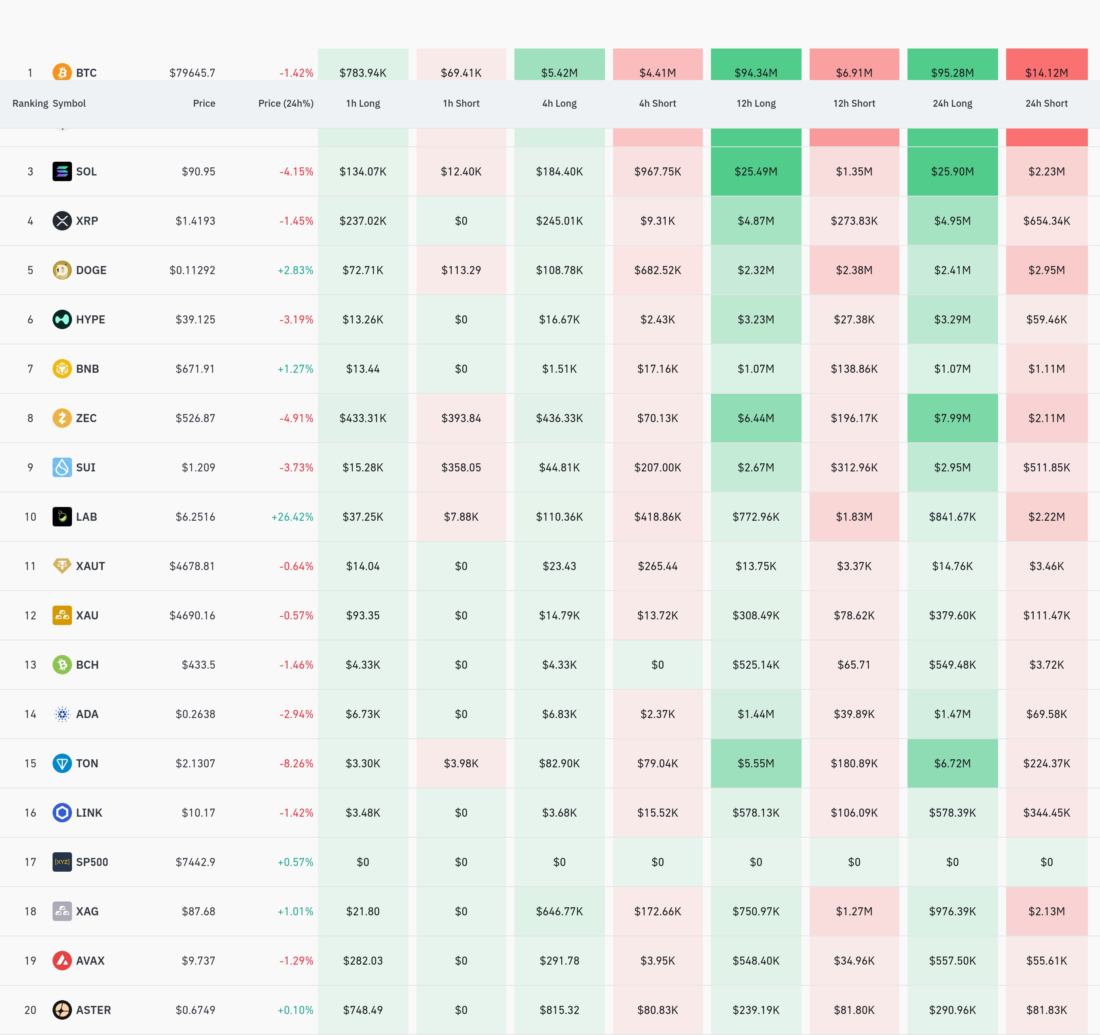The height and width of the screenshot is (1035, 1100).
Task: Click the SOL coin icon
Action: [62, 171]
